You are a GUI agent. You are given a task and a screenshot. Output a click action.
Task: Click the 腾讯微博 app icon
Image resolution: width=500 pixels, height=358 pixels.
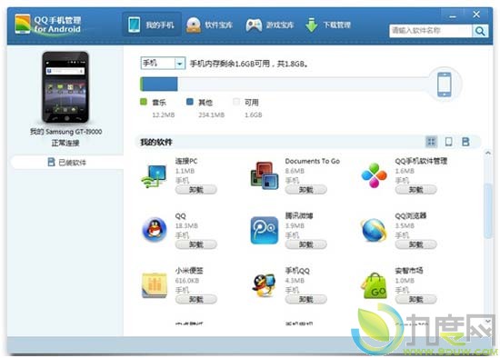pos(265,230)
